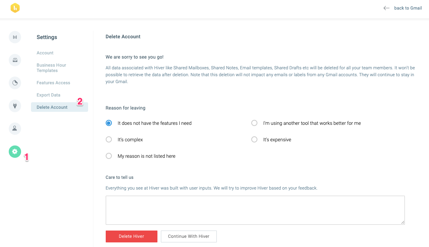429x247 pixels.
Task: Open the shared mailbox inbox sidebar icon
Action: 15,60
